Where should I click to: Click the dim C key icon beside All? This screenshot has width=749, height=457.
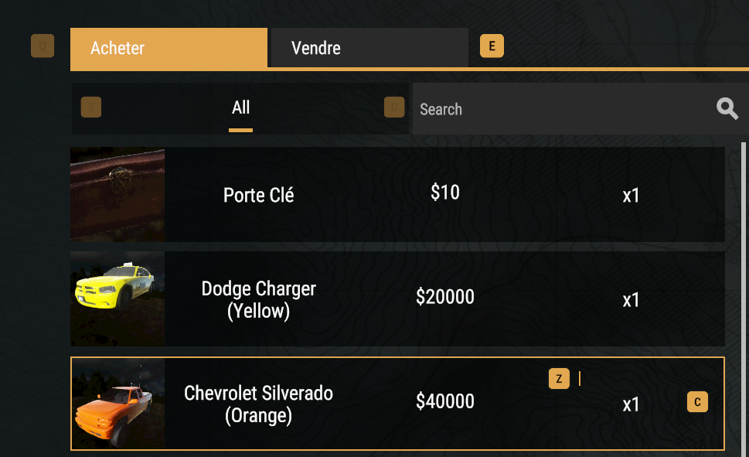394,107
